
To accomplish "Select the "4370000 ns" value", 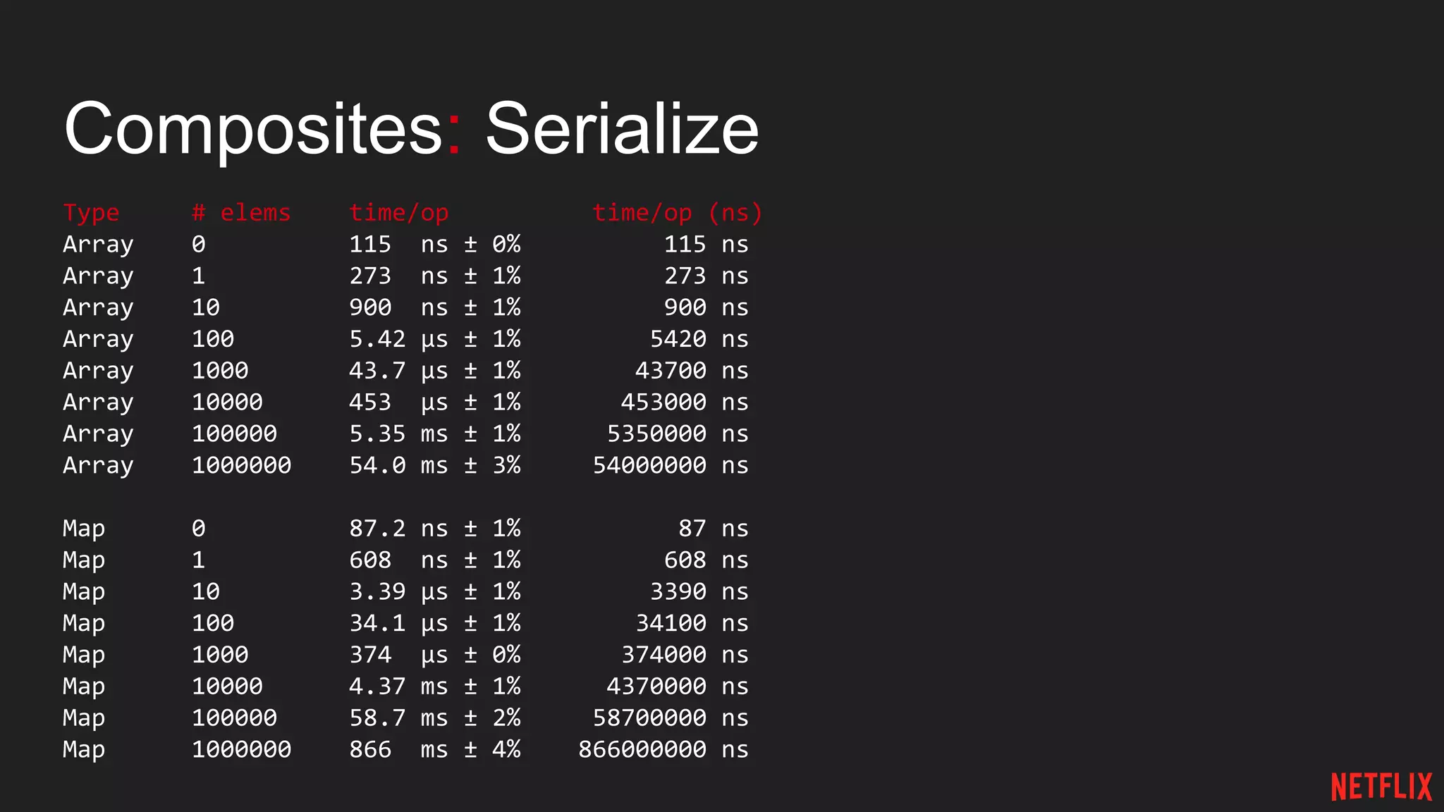I will click(x=677, y=686).
